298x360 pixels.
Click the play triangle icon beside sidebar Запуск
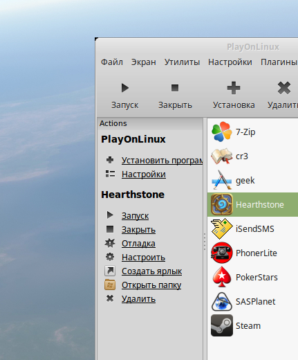tap(110, 215)
